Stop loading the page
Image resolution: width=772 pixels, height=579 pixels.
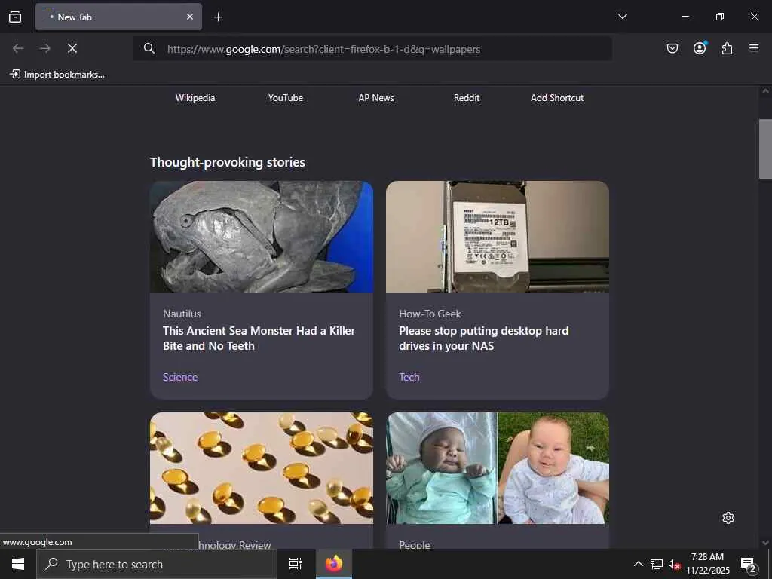72,48
